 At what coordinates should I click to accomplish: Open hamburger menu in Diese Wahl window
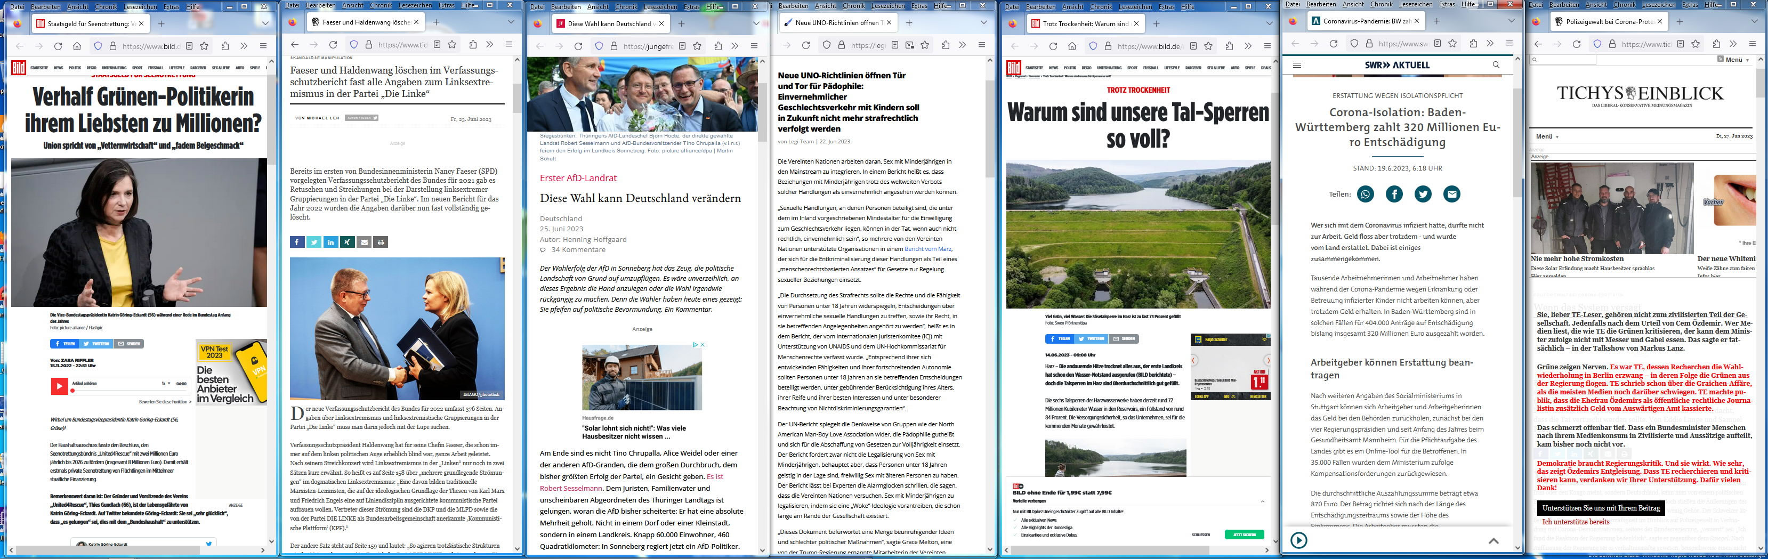(x=754, y=46)
